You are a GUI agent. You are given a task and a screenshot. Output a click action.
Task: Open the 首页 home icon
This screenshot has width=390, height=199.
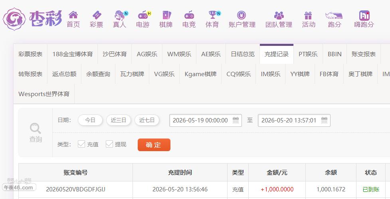point(73,15)
